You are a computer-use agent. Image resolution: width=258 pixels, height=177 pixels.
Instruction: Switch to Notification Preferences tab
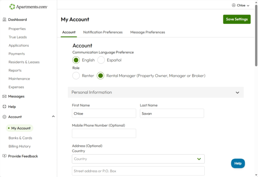coord(103,32)
